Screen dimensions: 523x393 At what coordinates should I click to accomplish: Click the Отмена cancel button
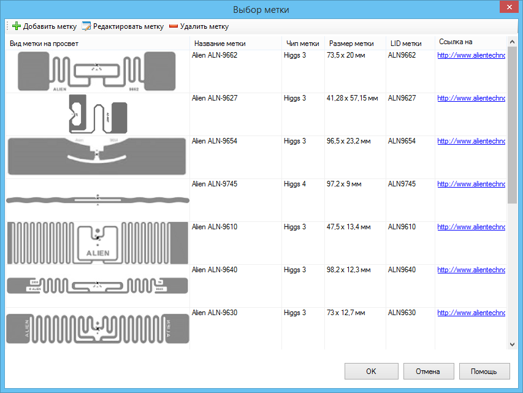pos(429,372)
